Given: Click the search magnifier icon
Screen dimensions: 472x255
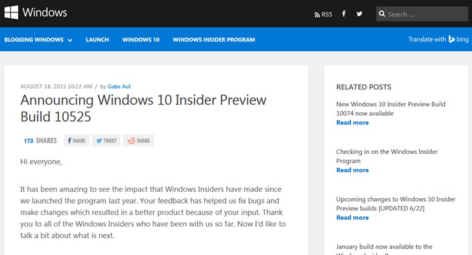Looking at the screenshot, I should [x=382, y=14].
